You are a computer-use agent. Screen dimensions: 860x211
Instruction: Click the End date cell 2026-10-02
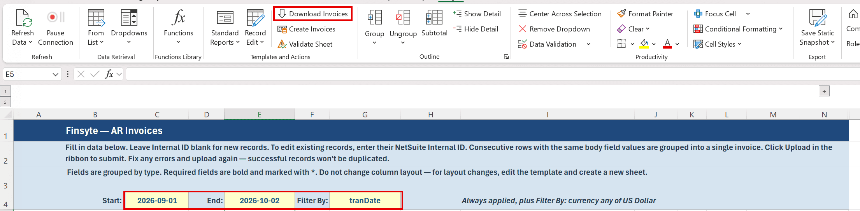pos(260,201)
